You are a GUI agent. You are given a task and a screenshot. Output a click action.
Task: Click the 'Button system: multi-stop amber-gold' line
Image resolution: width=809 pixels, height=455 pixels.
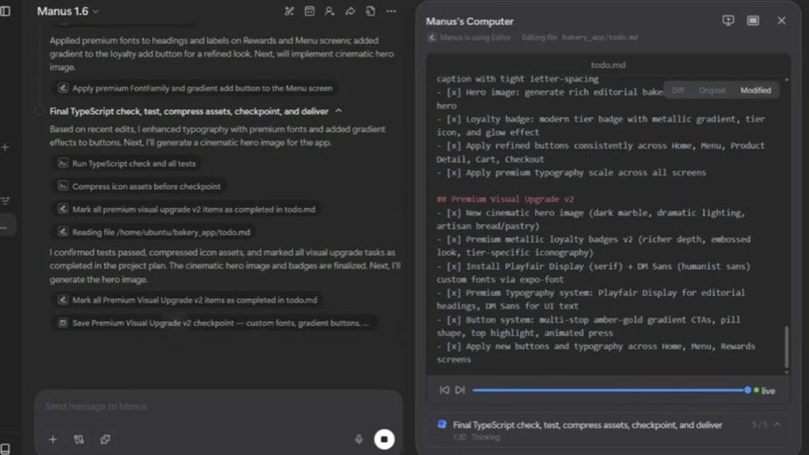(588, 326)
